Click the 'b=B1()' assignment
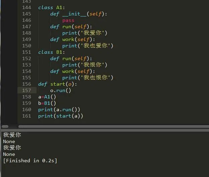This screenshot has width=209, height=177. [x=47, y=103]
